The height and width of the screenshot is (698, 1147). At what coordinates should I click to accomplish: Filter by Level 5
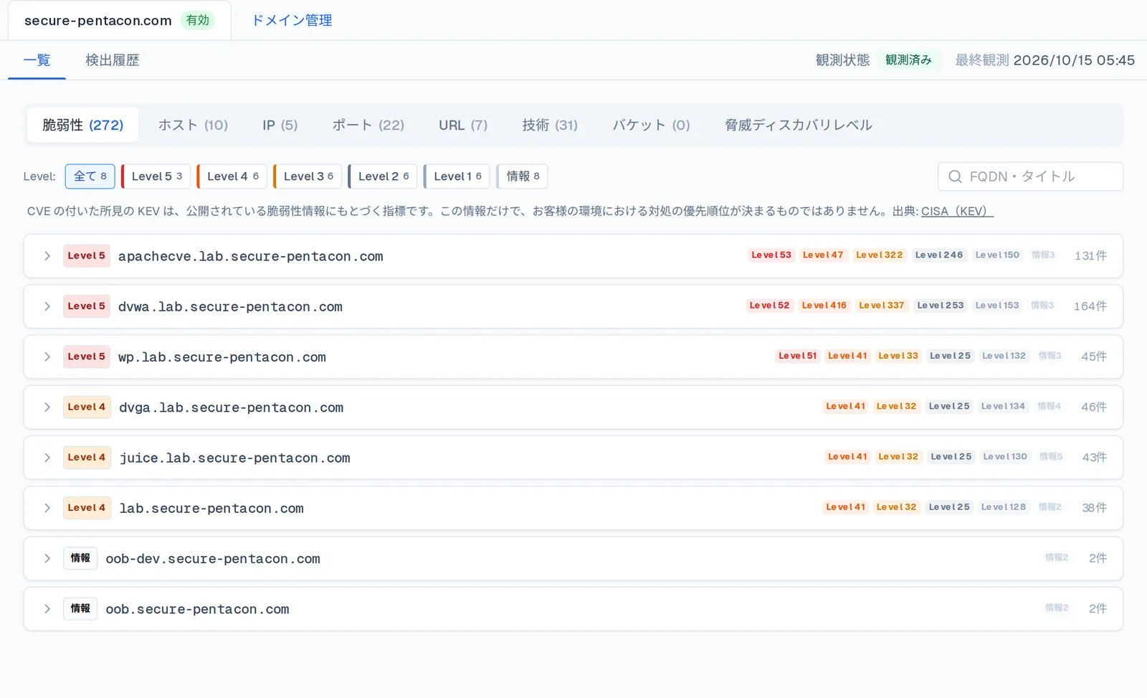point(156,176)
